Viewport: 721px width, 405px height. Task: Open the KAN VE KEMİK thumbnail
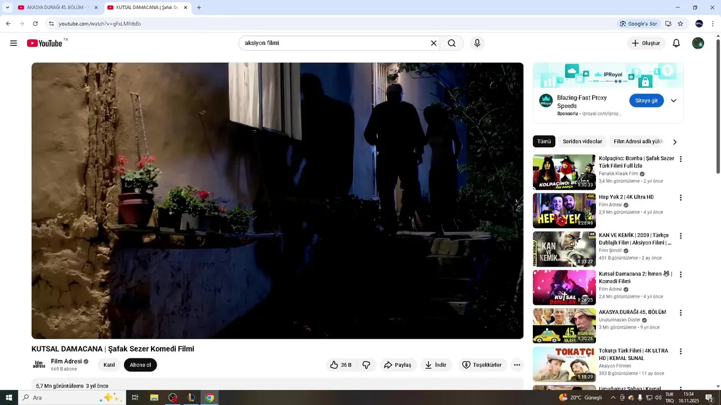[564, 249]
